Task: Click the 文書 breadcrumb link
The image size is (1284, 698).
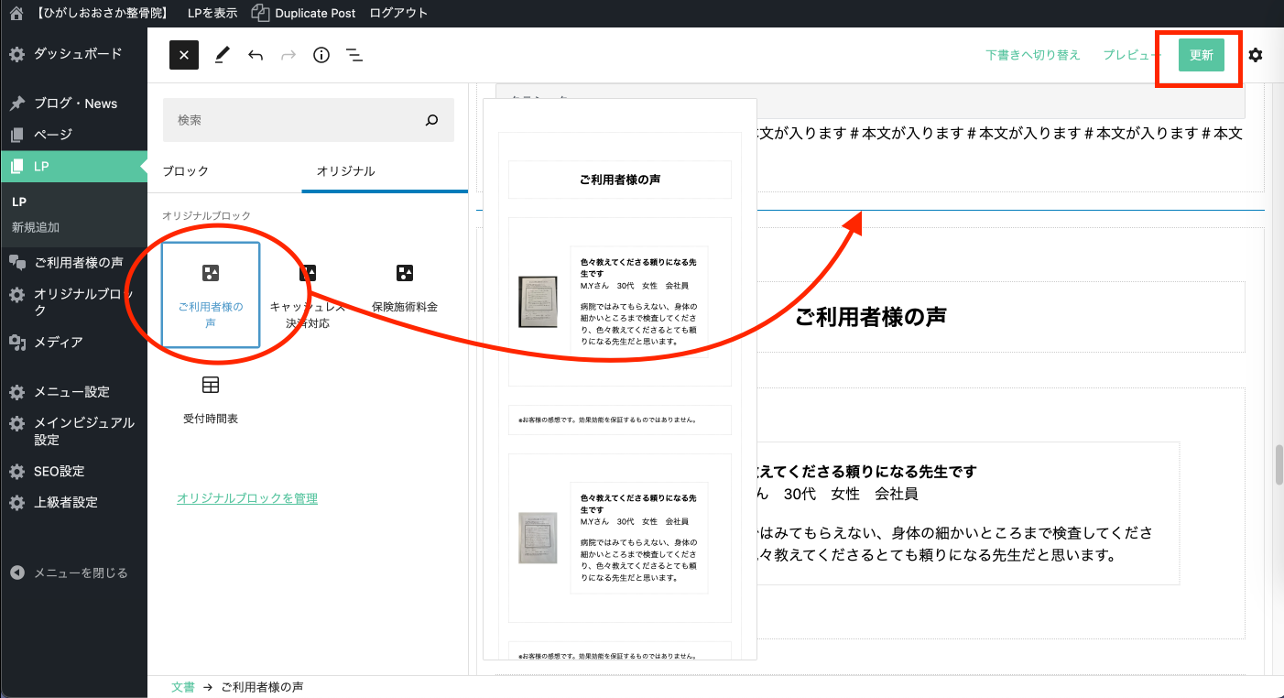Action: click(182, 687)
